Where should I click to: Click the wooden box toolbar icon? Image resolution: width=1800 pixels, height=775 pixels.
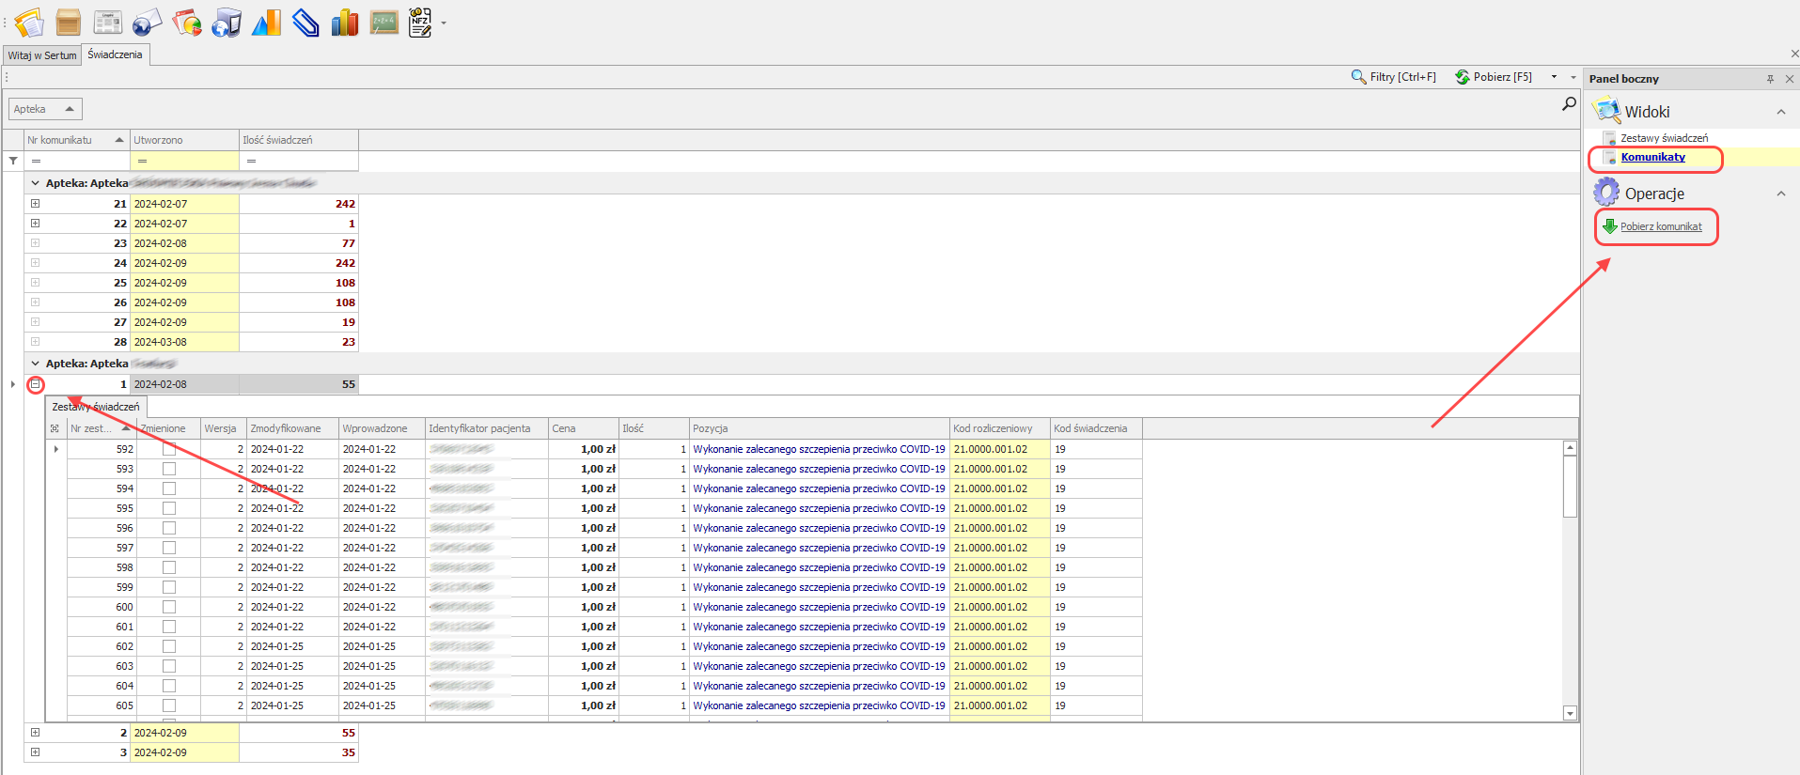click(x=68, y=23)
